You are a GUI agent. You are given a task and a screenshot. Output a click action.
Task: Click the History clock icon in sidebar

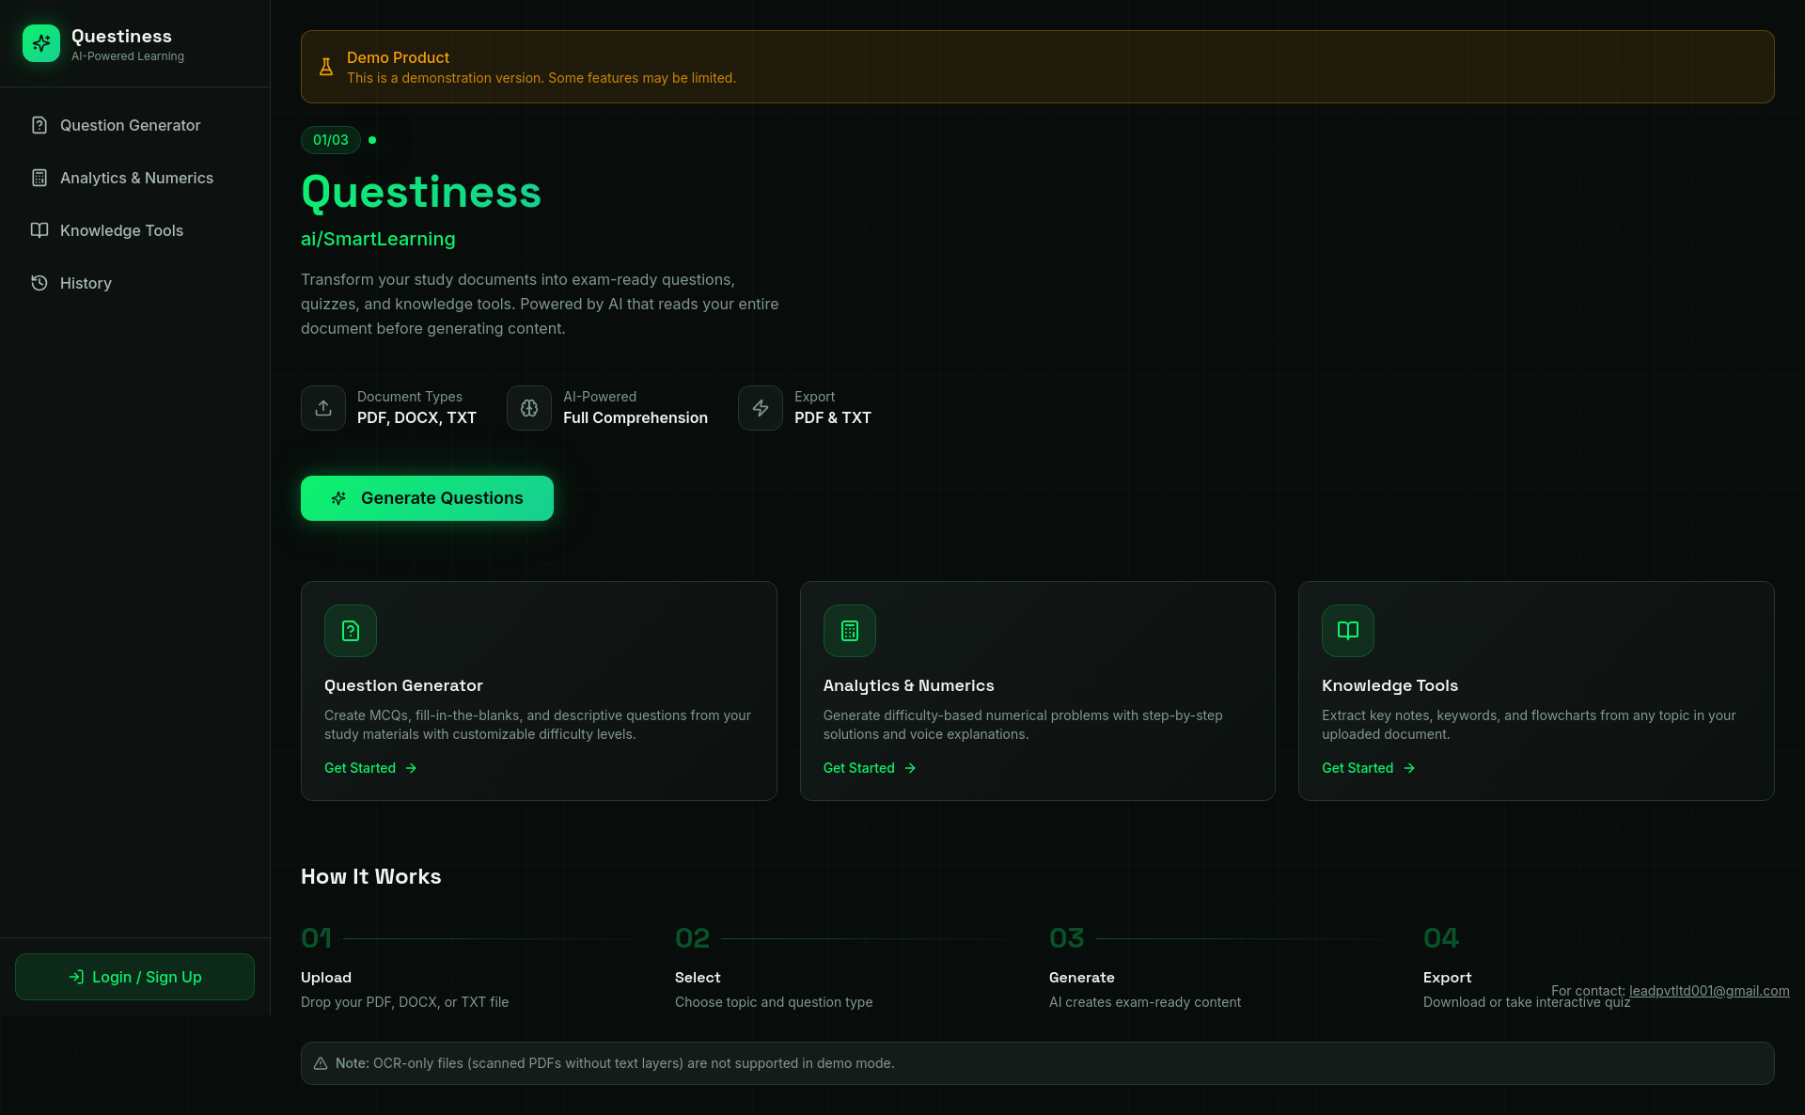39,282
